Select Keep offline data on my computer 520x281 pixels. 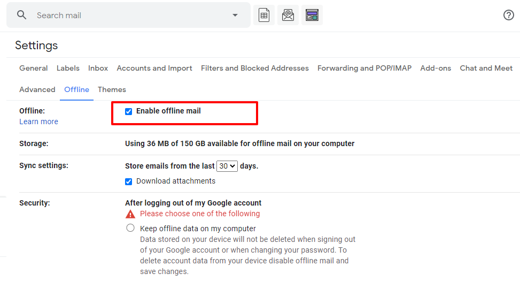(130, 228)
